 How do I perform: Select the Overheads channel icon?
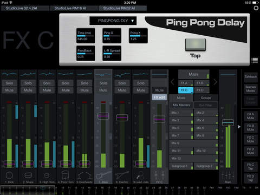(x=84, y=175)
